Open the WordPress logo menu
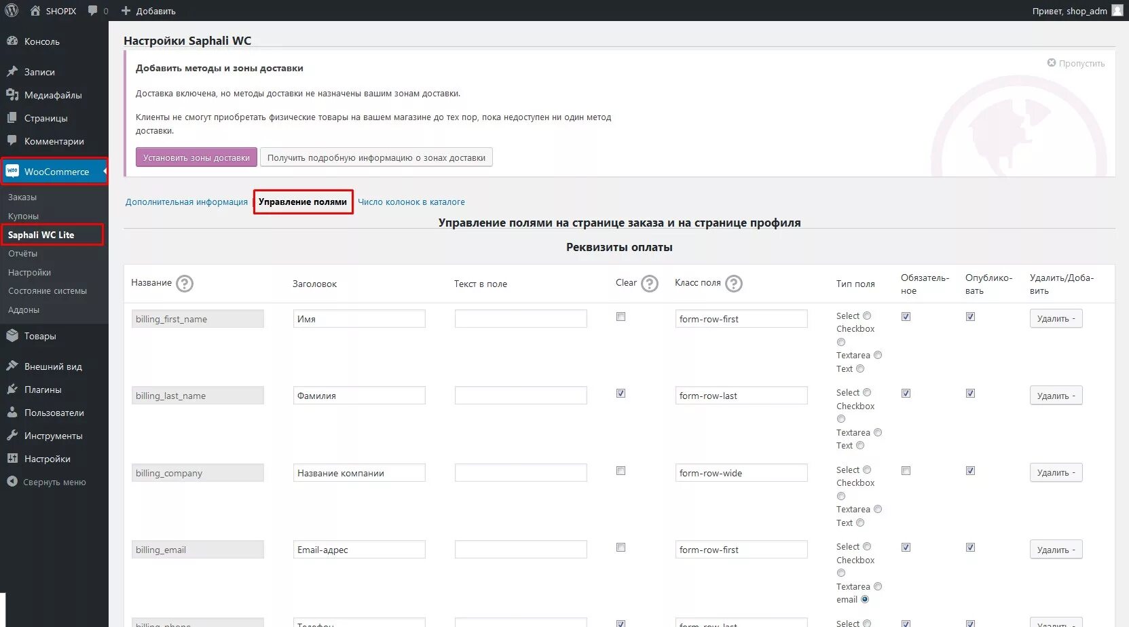The image size is (1129, 627). coord(12,10)
